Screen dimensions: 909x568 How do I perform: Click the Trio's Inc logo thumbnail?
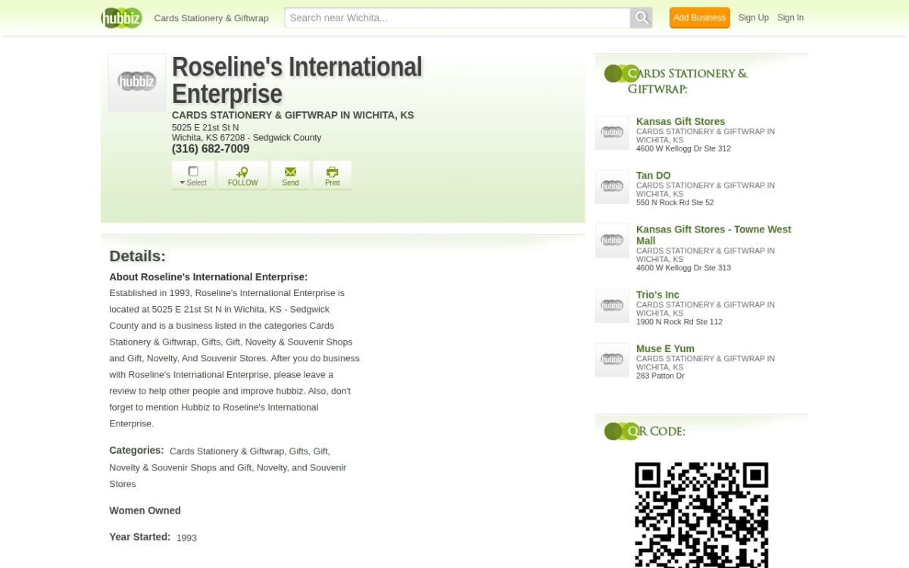612,306
